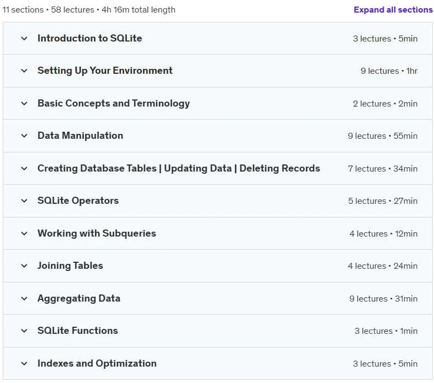Expand the Aggregating Data chevron

pyautogui.click(x=25, y=298)
